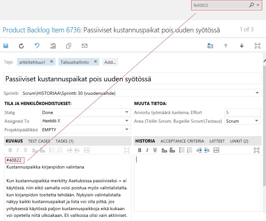Toggle full screen for work item
This screenshot has height=221, width=266.
coord(258,46)
